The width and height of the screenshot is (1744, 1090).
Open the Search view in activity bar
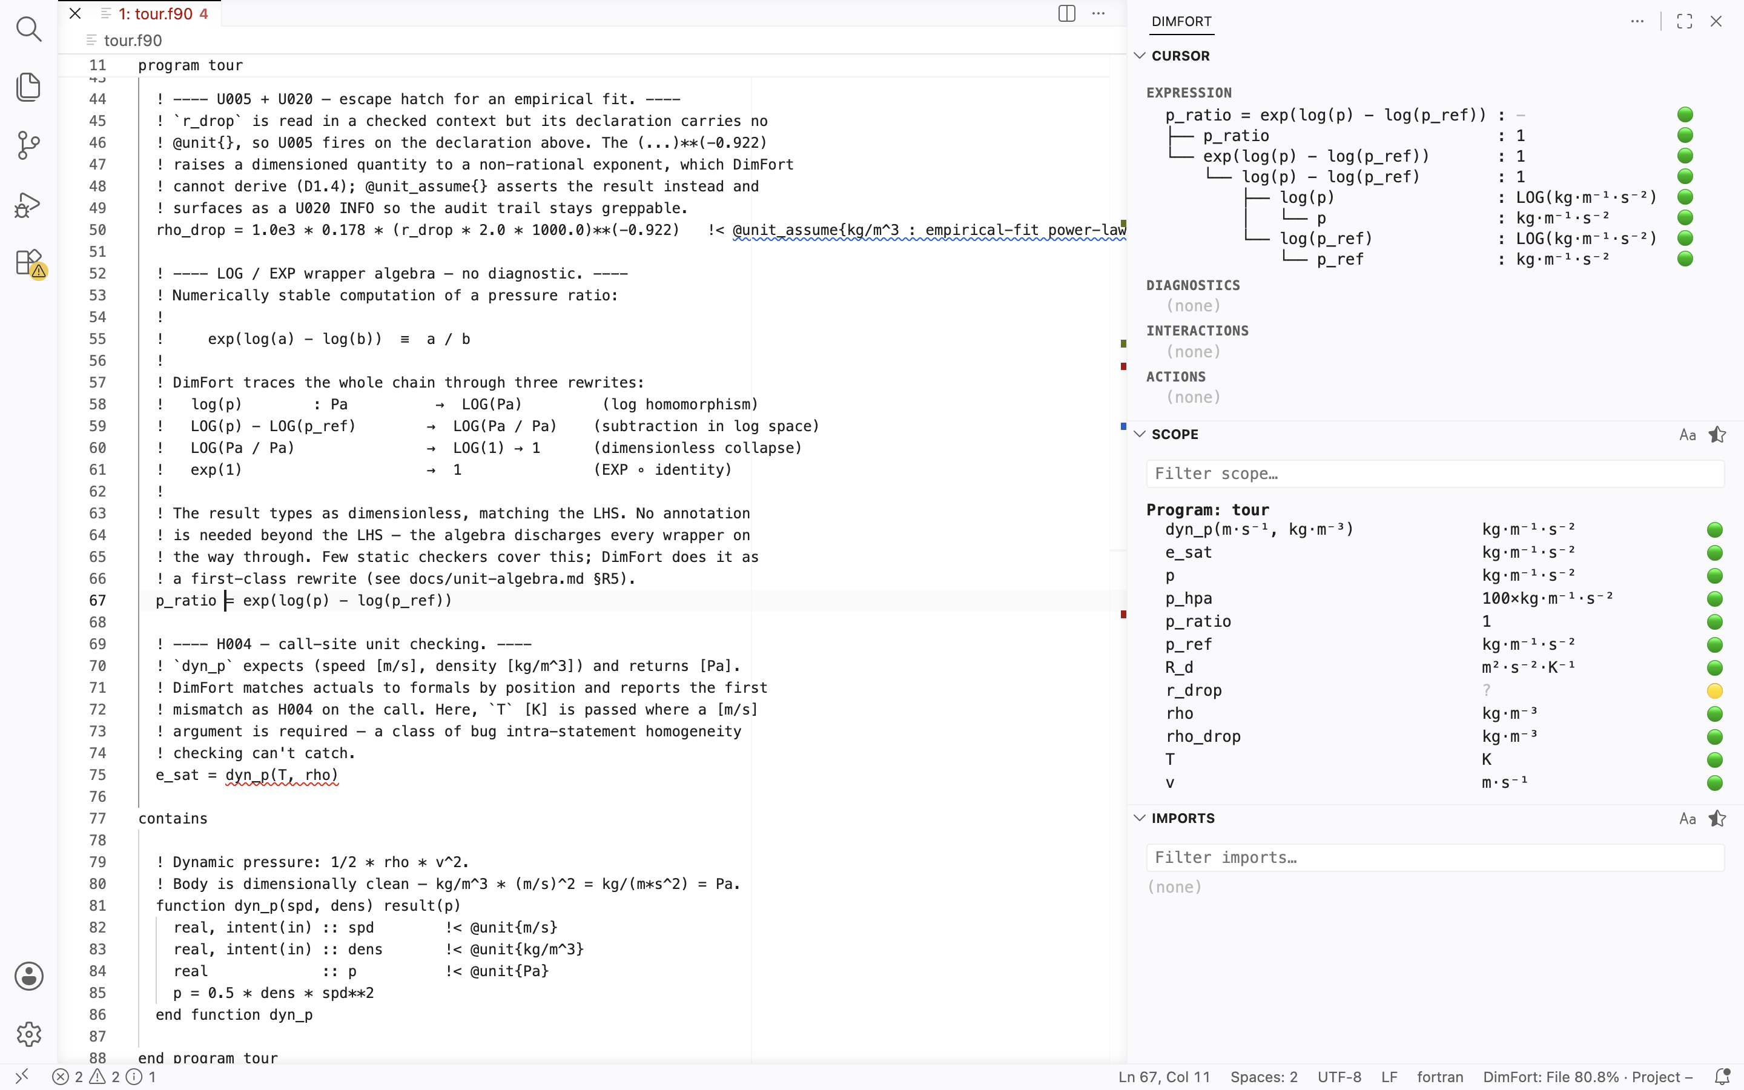click(29, 29)
